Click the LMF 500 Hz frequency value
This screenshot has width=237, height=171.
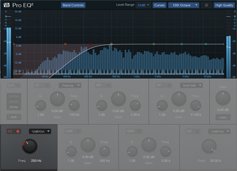105,161
